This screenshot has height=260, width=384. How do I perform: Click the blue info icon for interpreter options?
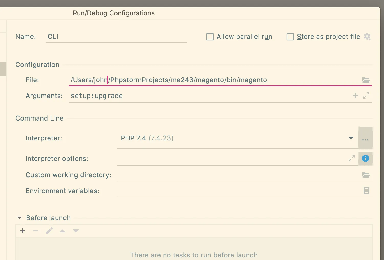coord(365,159)
